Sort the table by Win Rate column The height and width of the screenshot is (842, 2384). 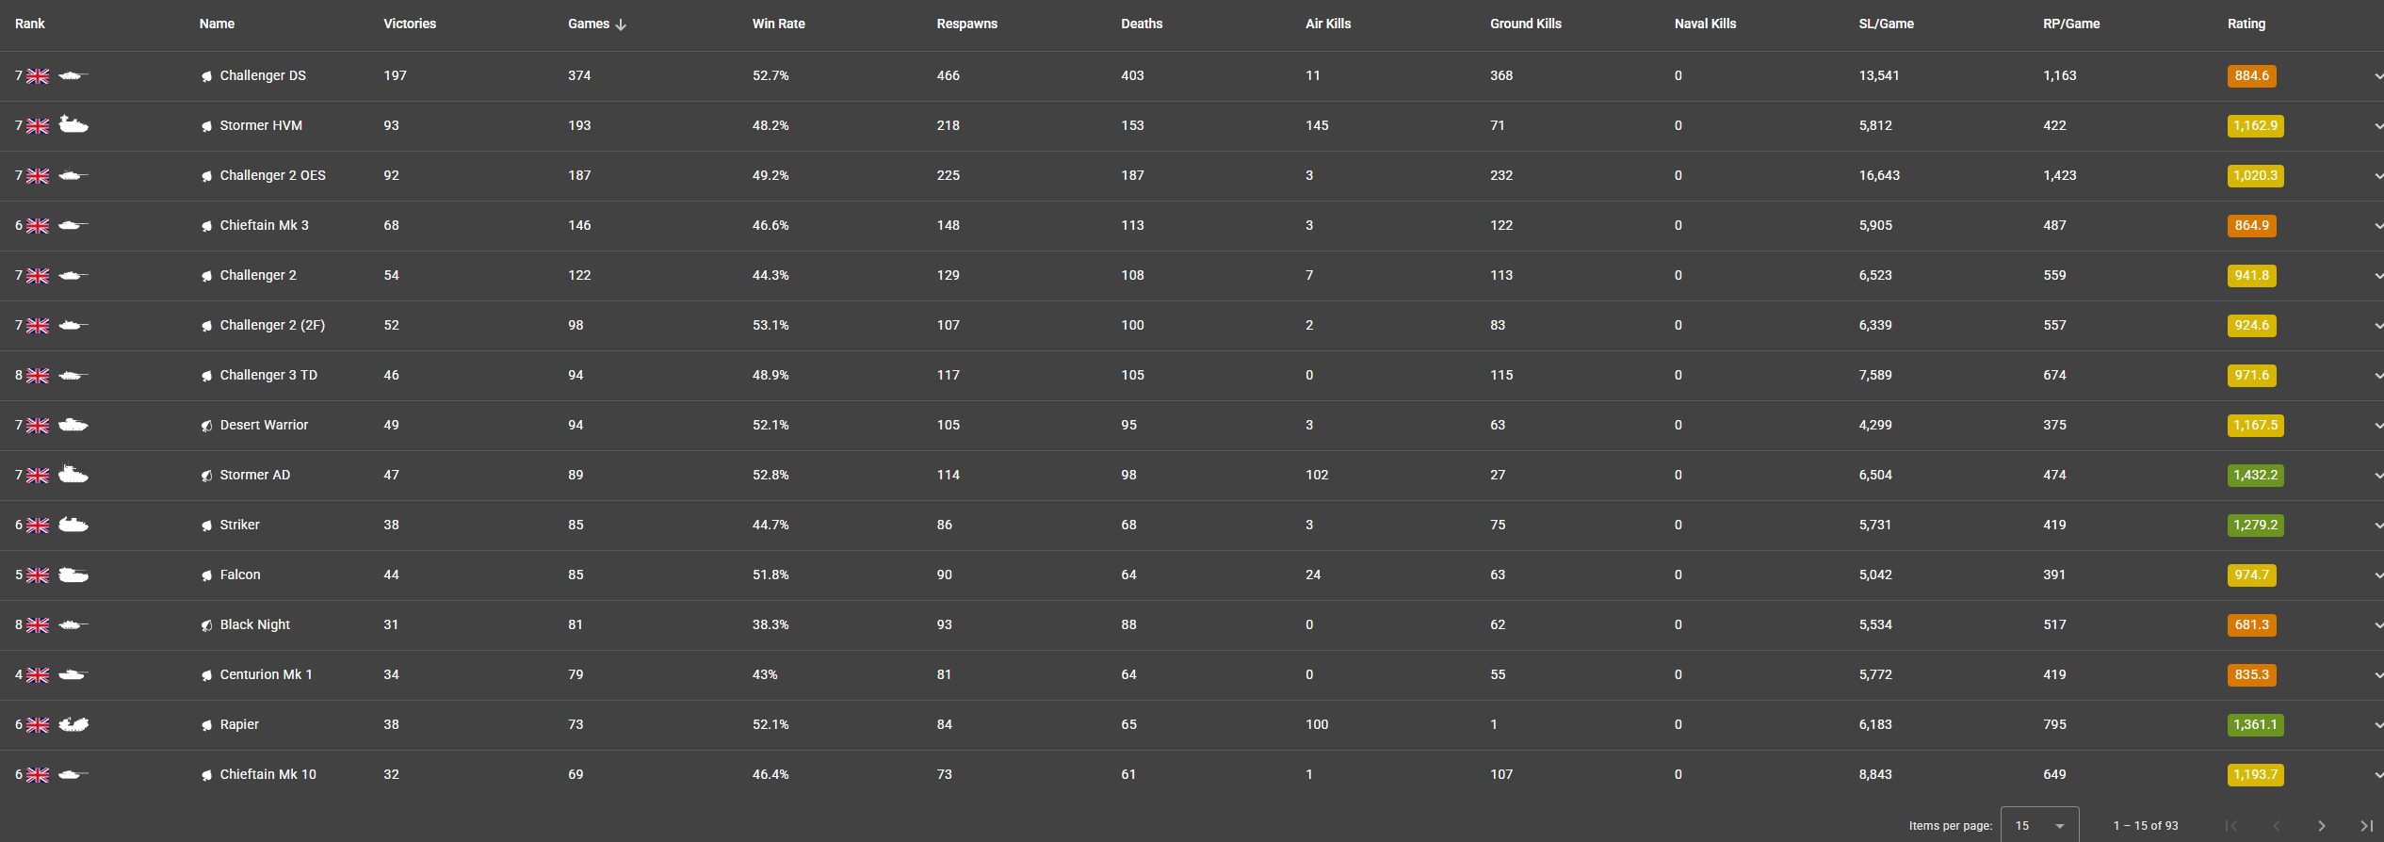pos(778,24)
